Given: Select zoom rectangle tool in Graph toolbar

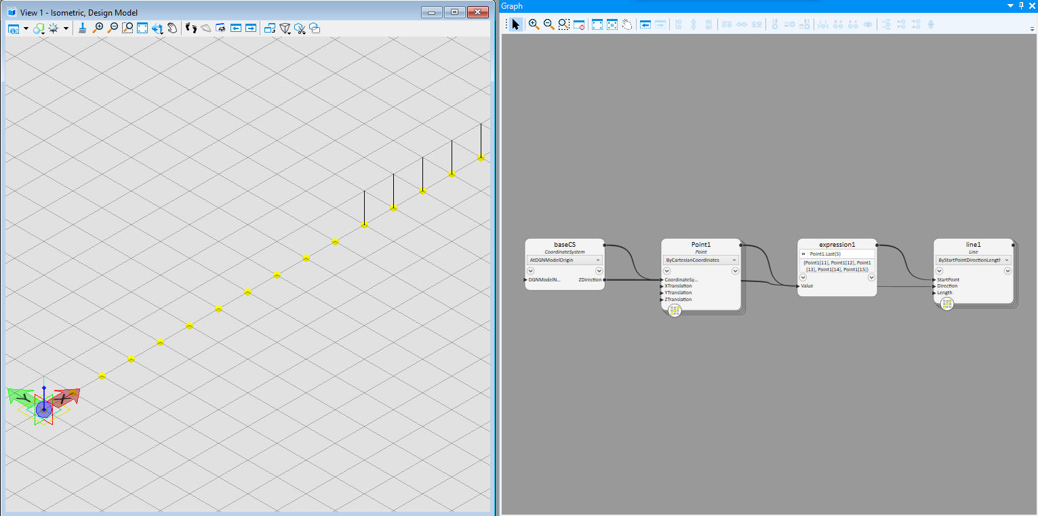Looking at the screenshot, I should point(563,24).
